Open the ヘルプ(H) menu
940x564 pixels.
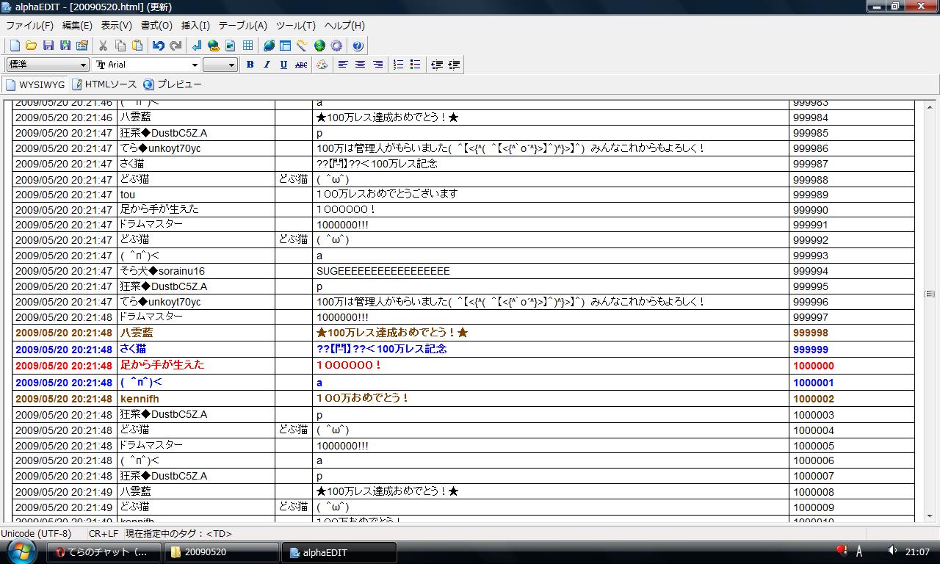click(344, 25)
